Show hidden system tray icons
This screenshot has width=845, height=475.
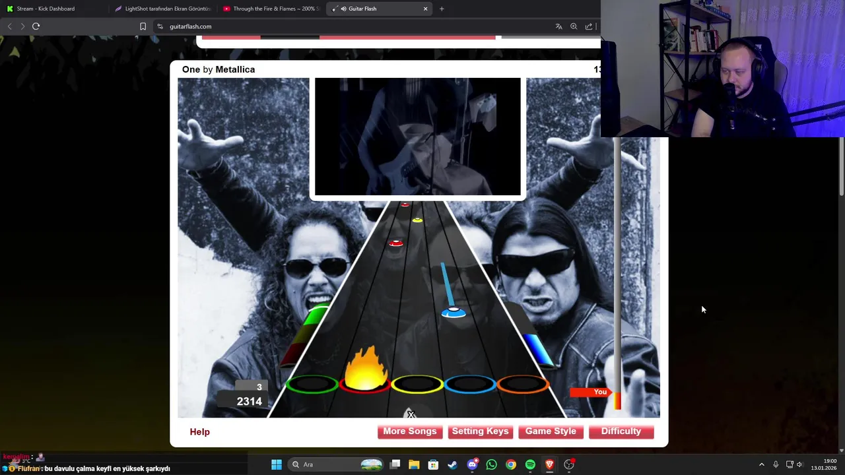pyautogui.click(x=761, y=464)
